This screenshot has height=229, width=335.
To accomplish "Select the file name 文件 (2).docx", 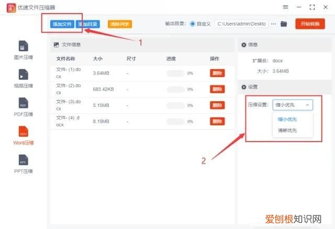I will [x=69, y=89].
